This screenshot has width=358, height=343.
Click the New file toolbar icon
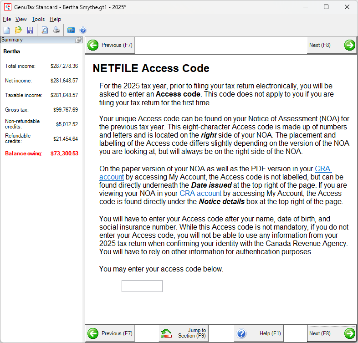[x=6, y=30]
